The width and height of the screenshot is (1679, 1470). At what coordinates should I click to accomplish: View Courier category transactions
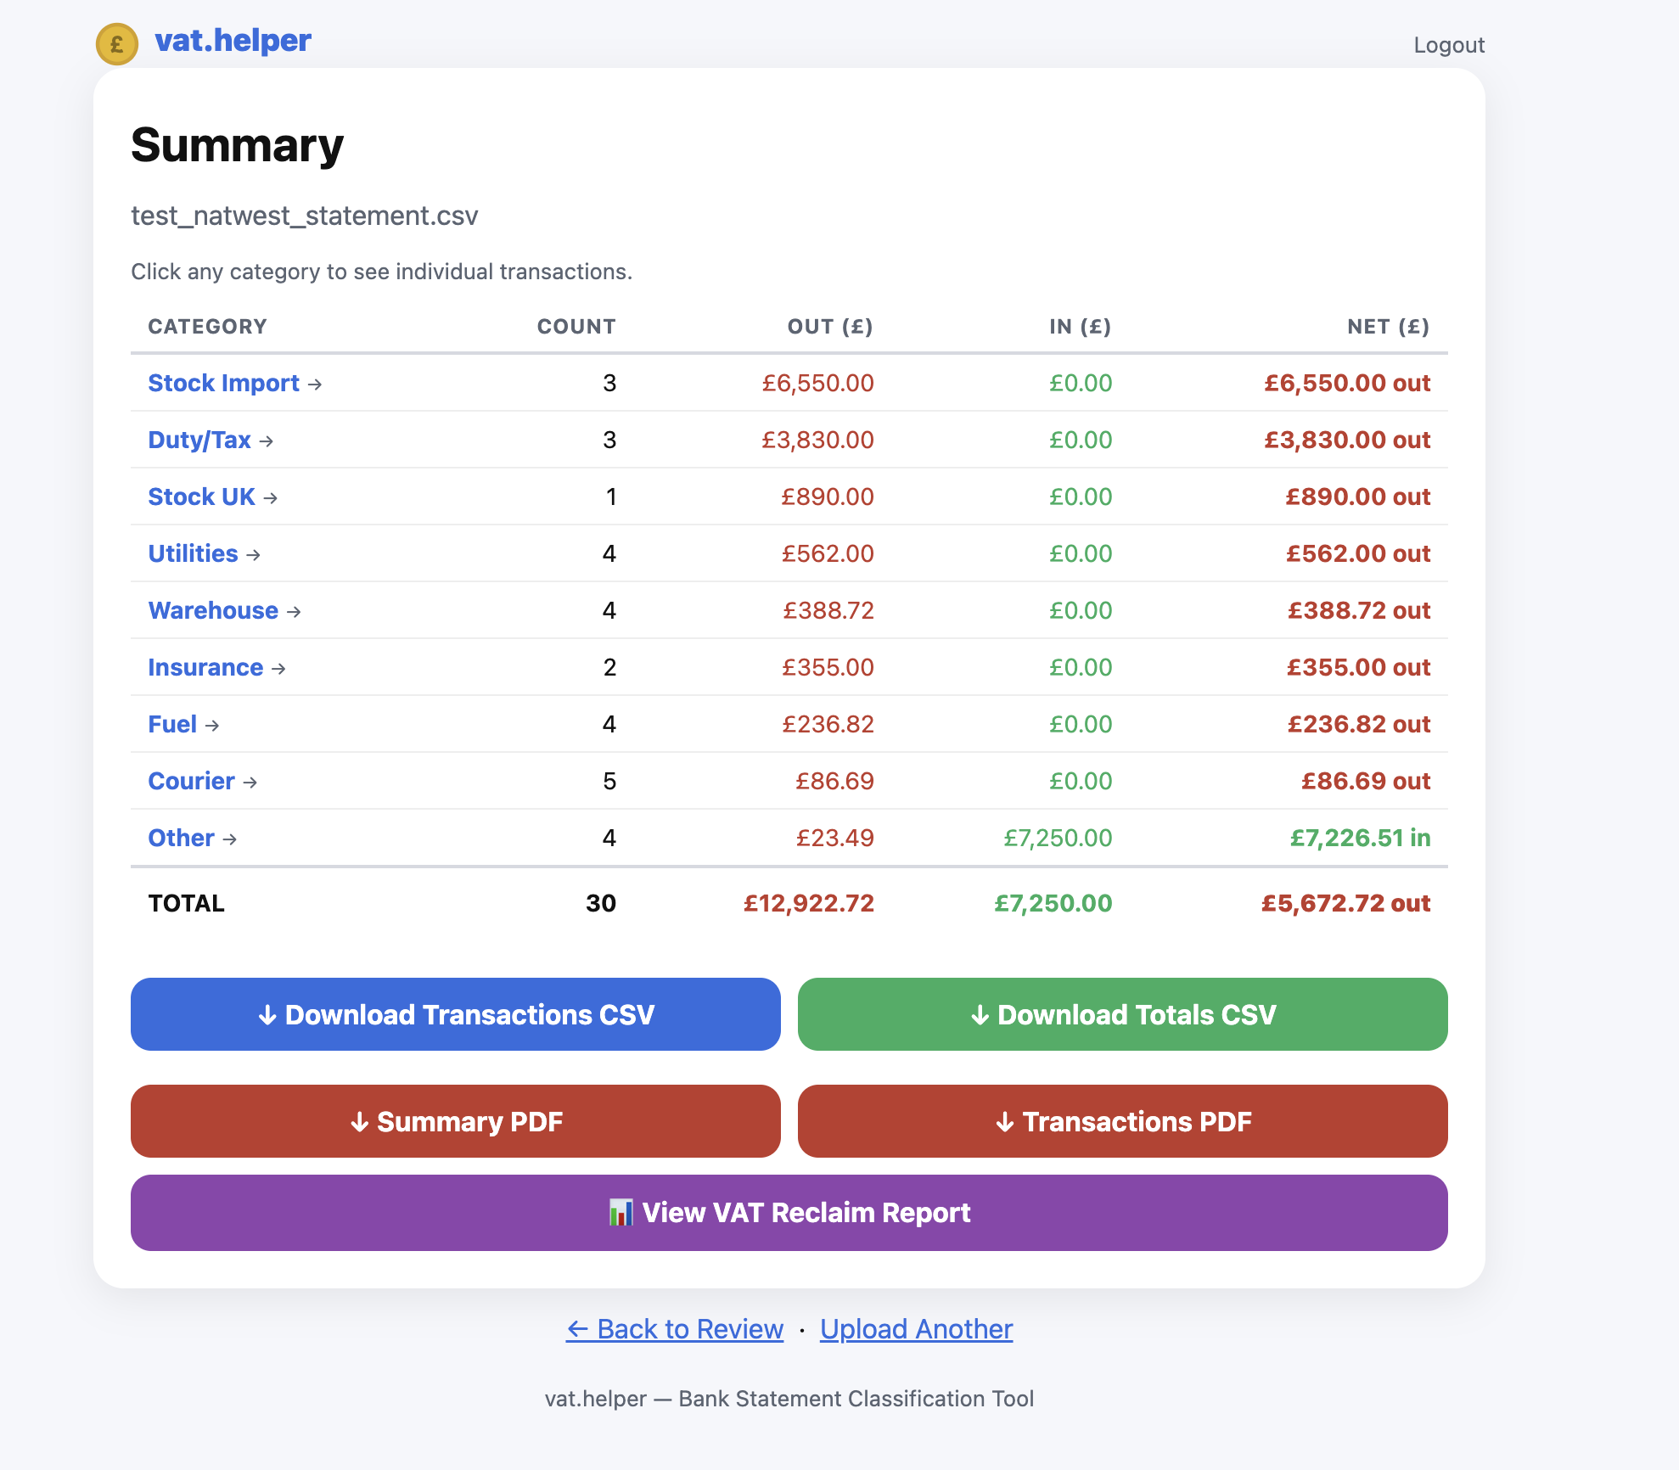pos(191,781)
